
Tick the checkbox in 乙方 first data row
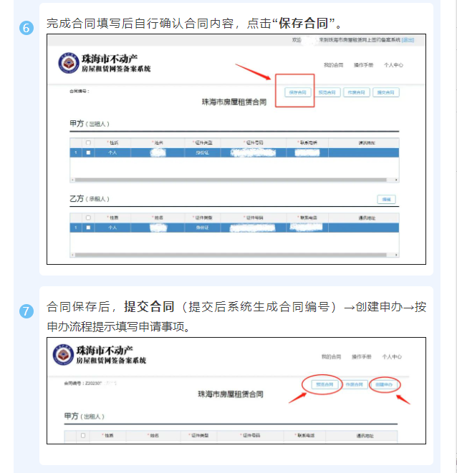click(88, 228)
